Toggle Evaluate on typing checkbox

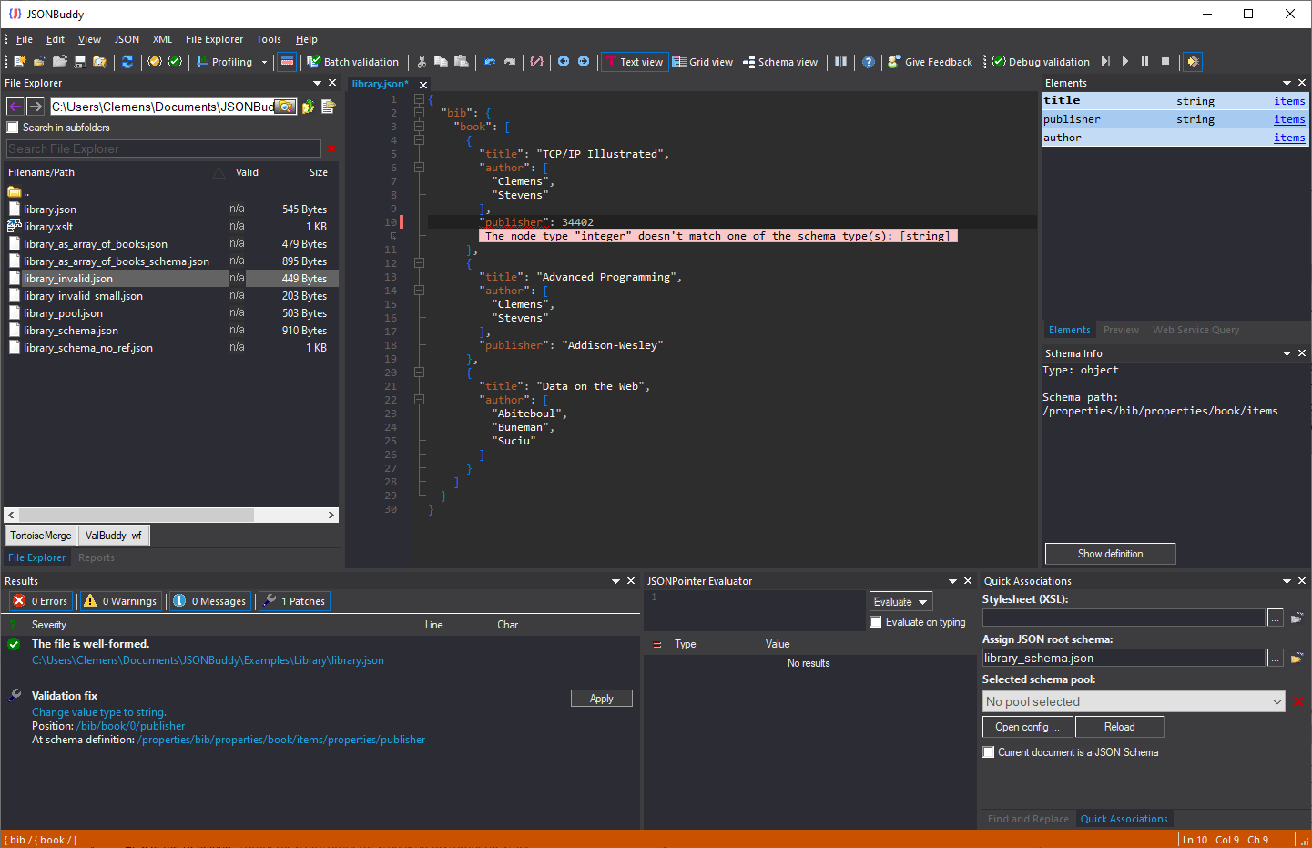click(x=876, y=622)
